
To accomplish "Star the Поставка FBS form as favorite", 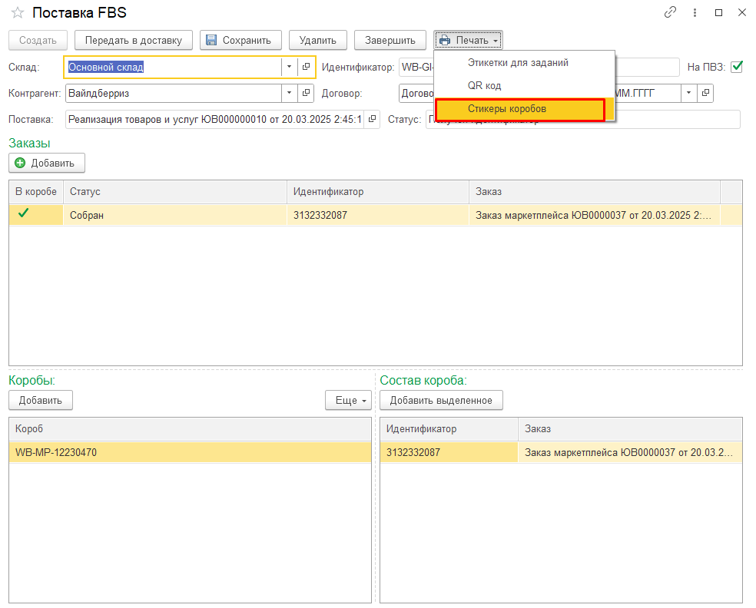I will pyautogui.click(x=18, y=12).
